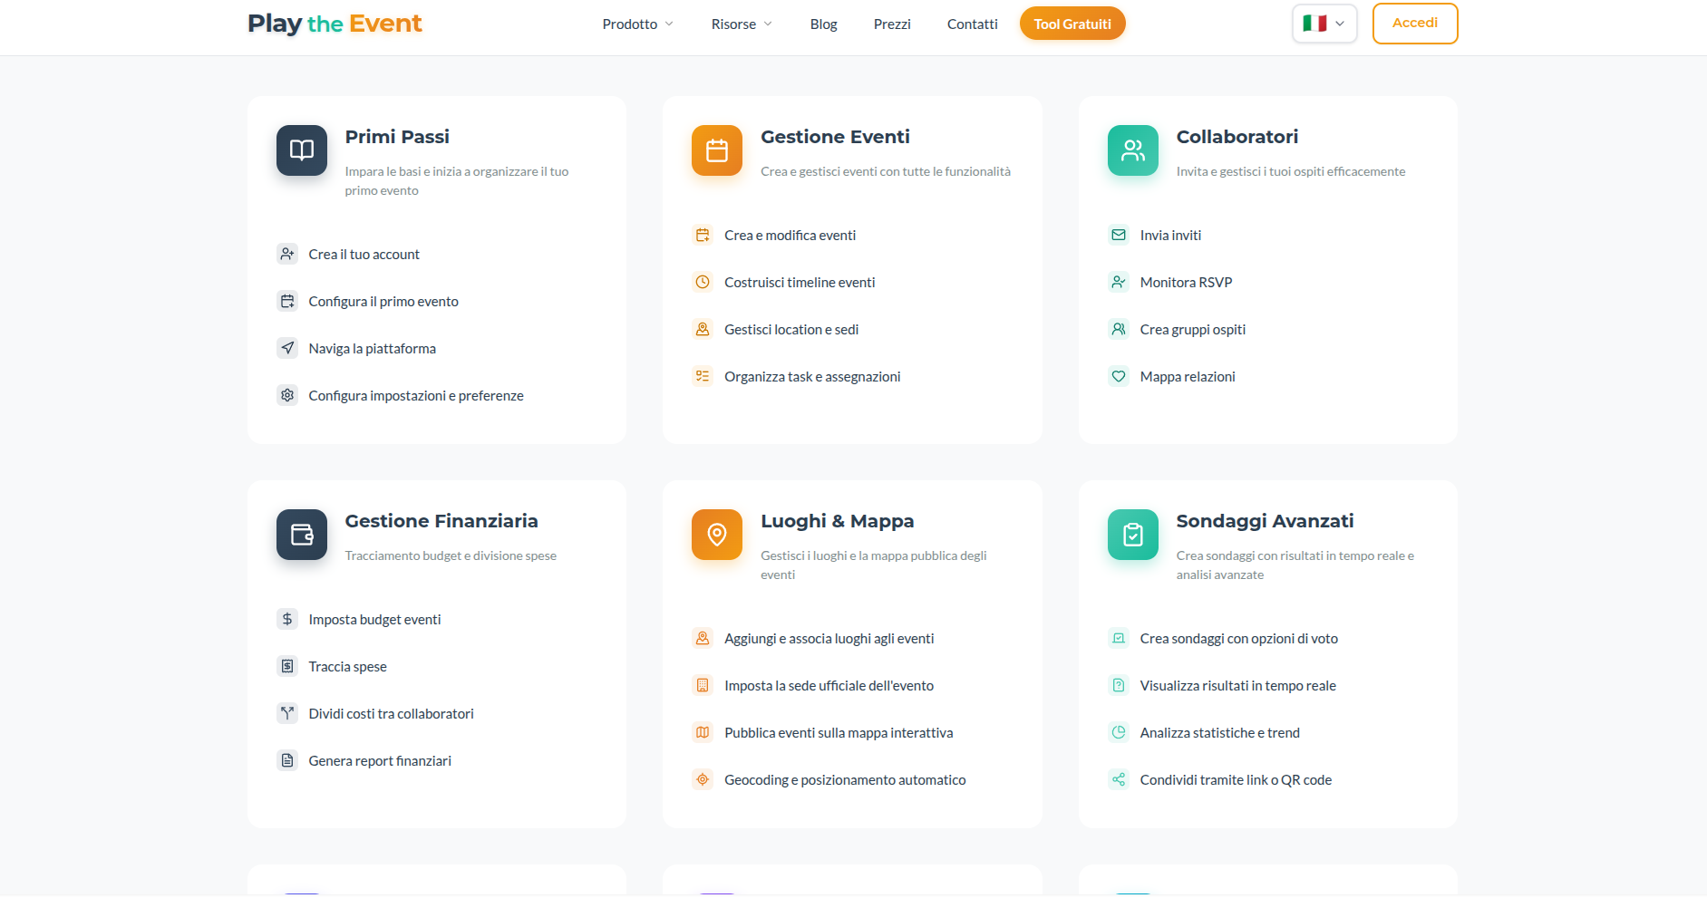1707x898 pixels.
Task: Click the navigation arrow icon beside Naviga la piattaforma
Action: point(287,348)
